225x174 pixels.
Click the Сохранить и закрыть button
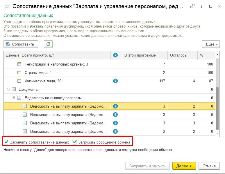pos(147,166)
